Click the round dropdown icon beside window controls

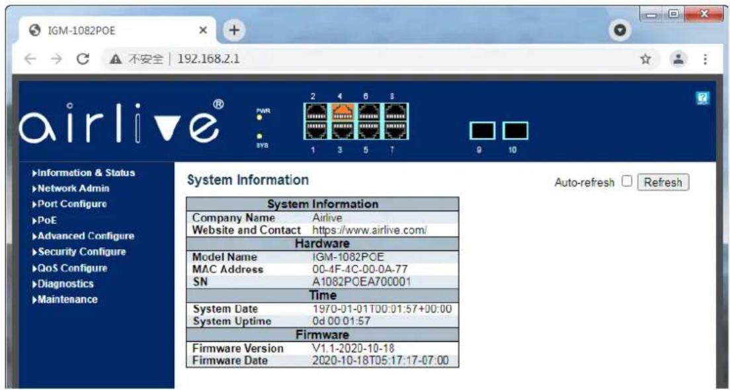pyautogui.click(x=620, y=29)
